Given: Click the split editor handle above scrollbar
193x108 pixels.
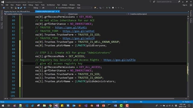Looking at the screenshot, I should pos(188,16).
